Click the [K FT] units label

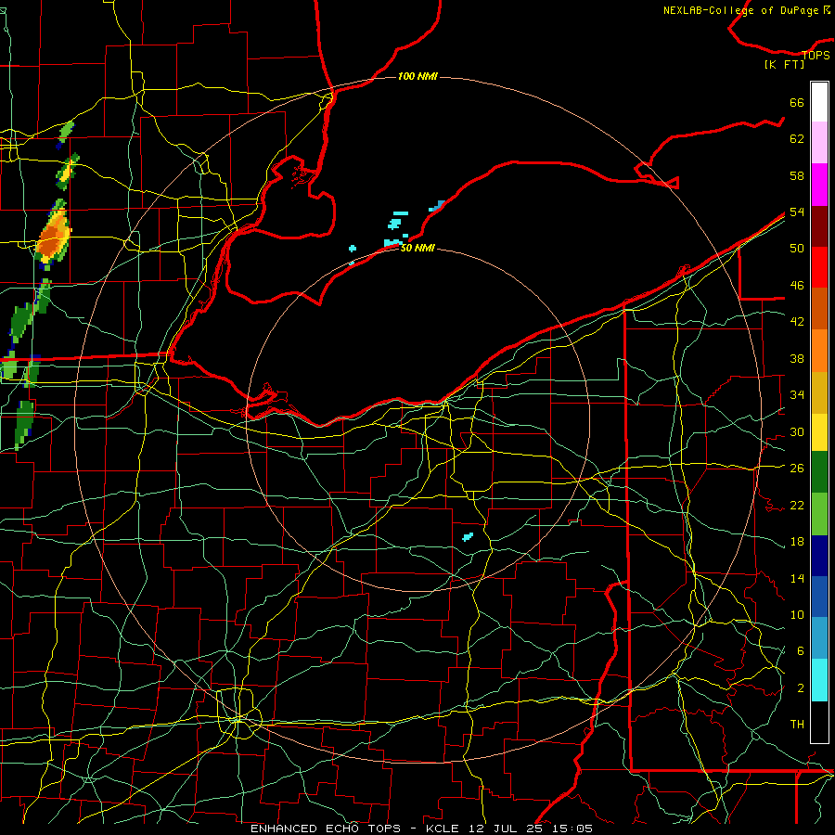pyautogui.click(x=784, y=64)
